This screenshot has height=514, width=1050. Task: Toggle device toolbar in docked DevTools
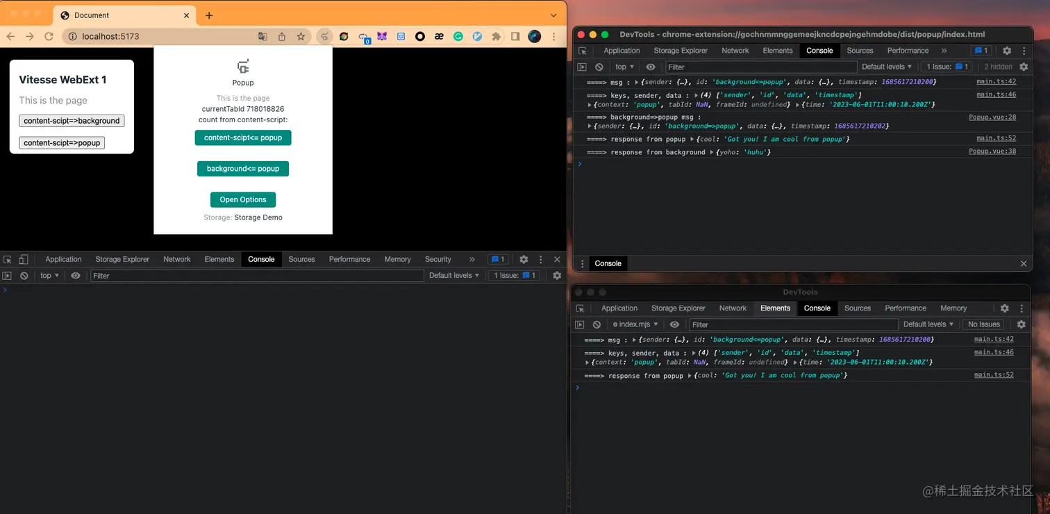[x=23, y=259]
